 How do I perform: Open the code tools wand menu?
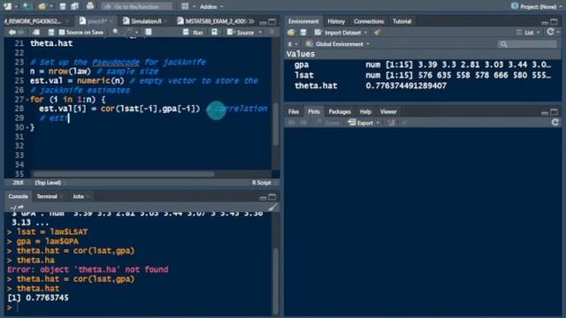point(131,32)
